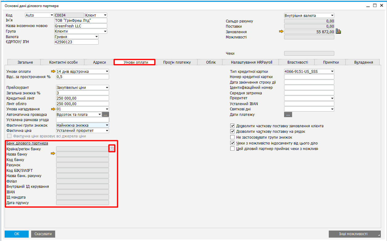Screen dimensions: 387x241
Task: Click the OK button
Action: [x=17, y=234]
